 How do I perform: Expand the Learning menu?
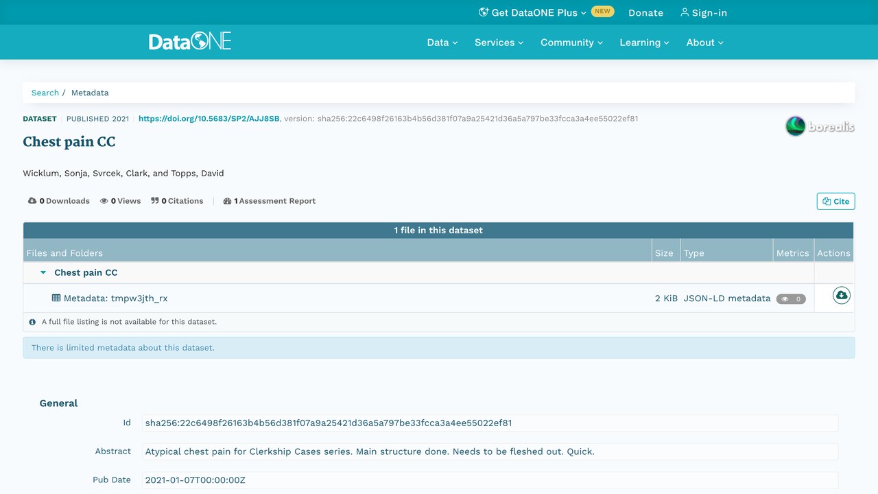tap(645, 43)
